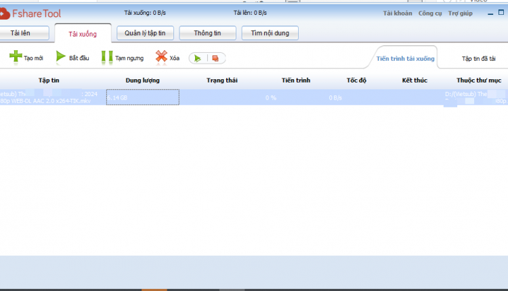Click the small green start-all icon
The width and height of the screenshot is (508, 291).
click(x=197, y=58)
